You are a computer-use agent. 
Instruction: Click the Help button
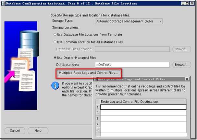point(38,131)
